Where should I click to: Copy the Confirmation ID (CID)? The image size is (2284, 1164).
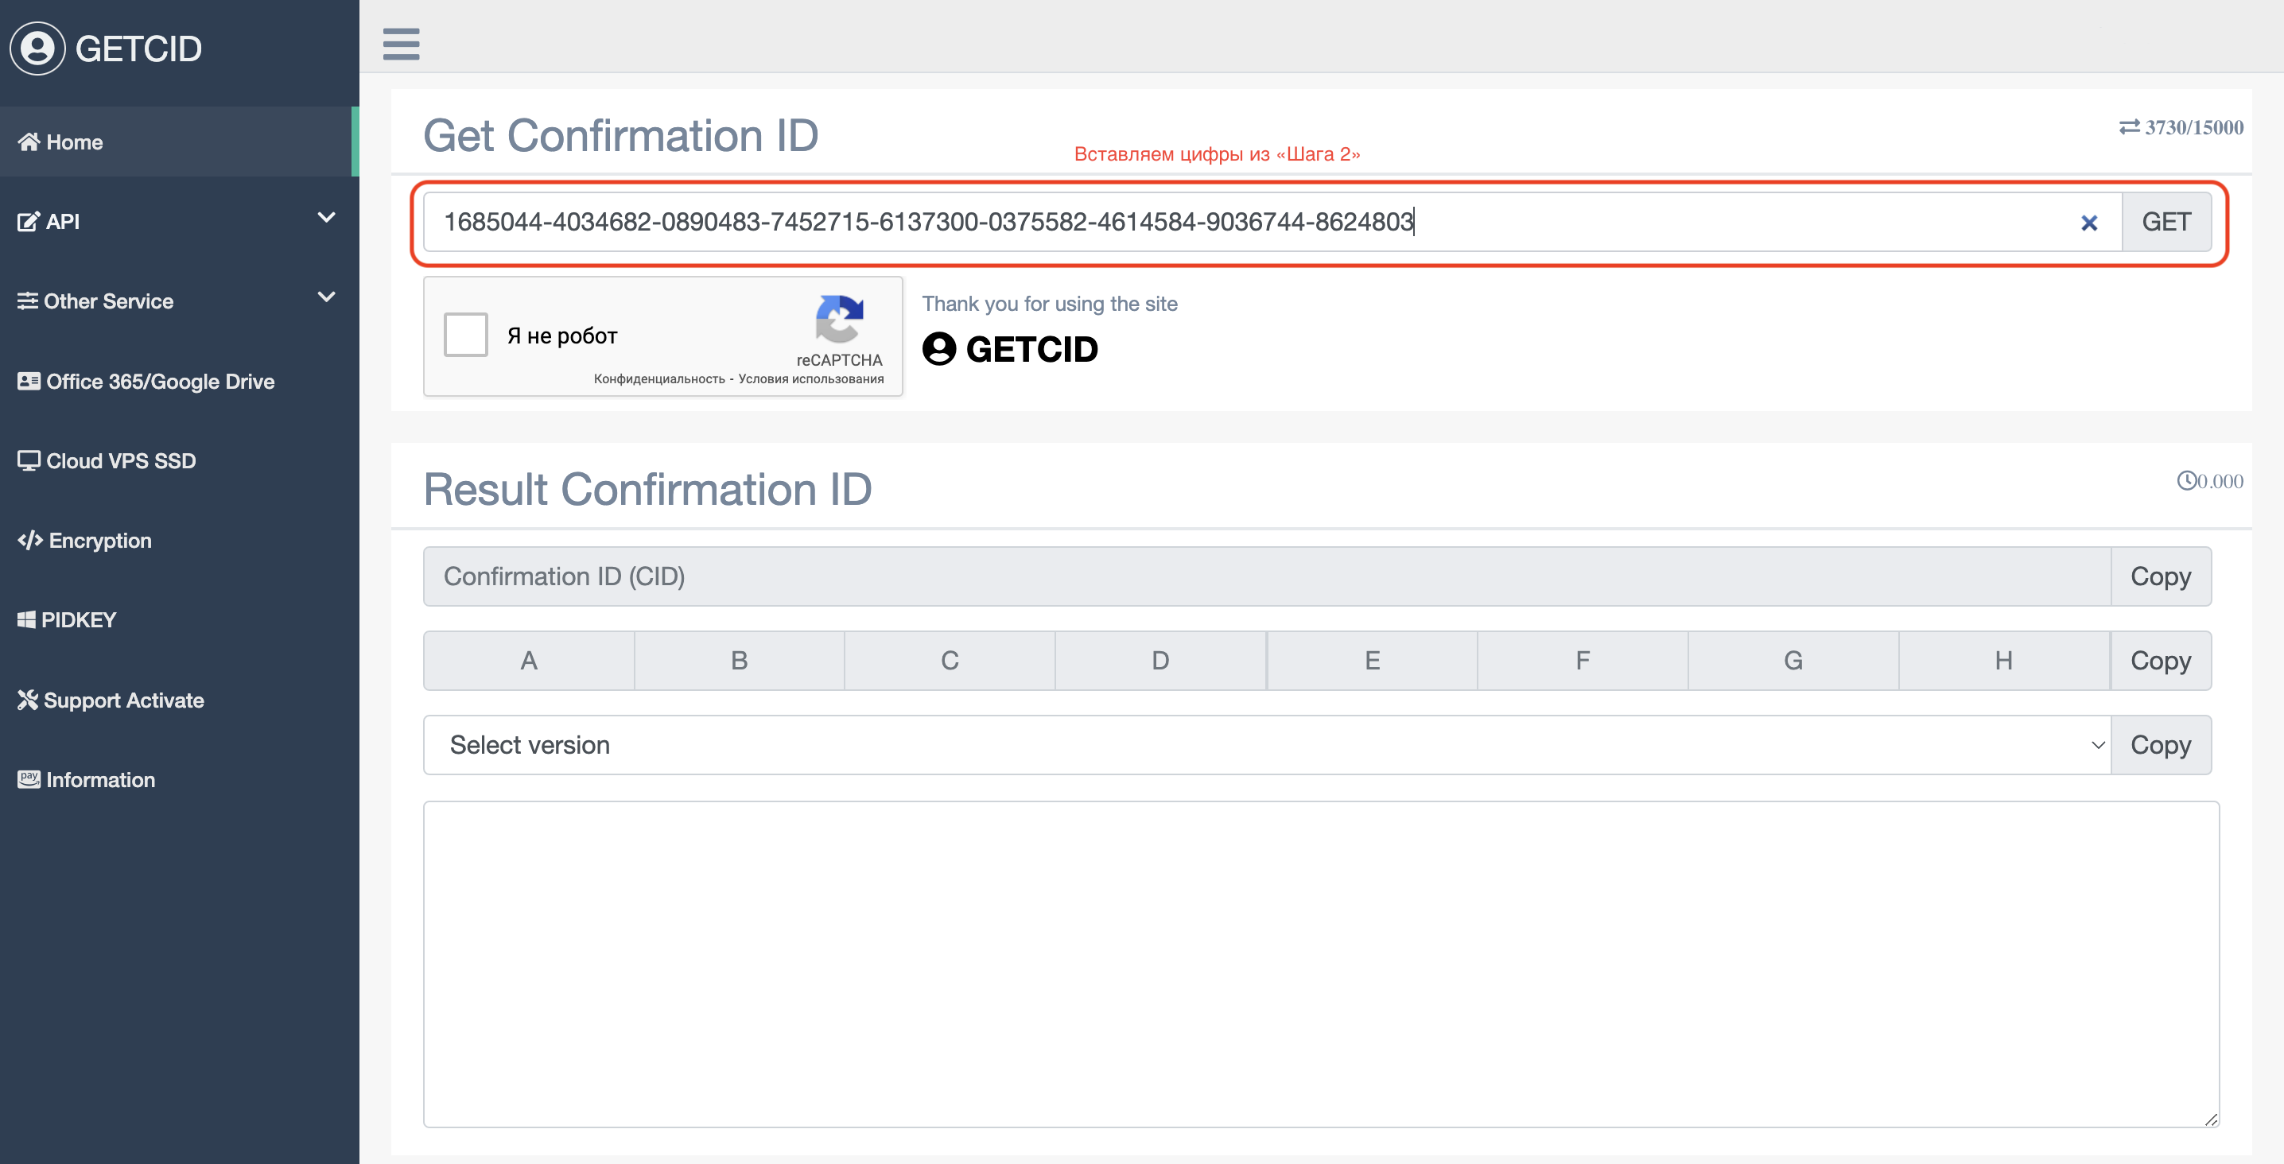coord(2161,576)
